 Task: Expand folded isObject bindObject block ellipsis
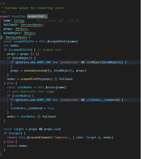tap(129, 63)
